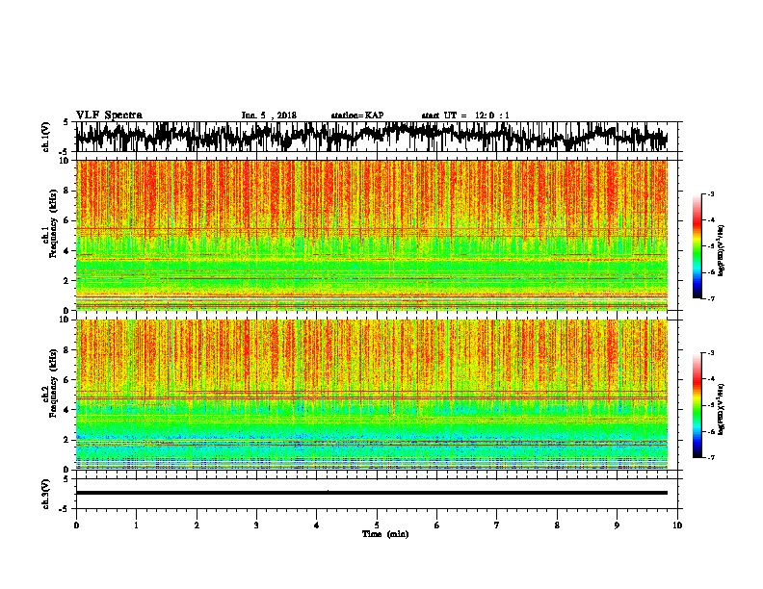Click "-7" label on ch.1 color bar

(x=711, y=299)
